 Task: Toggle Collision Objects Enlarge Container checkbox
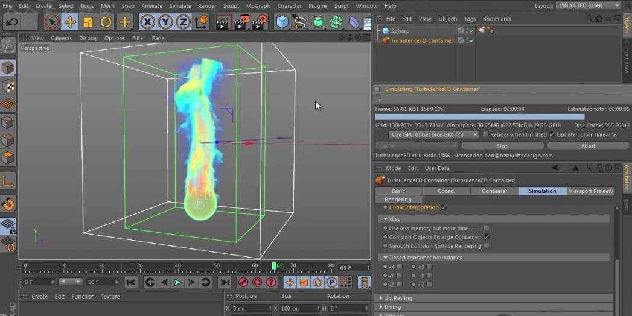[x=487, y=237]
